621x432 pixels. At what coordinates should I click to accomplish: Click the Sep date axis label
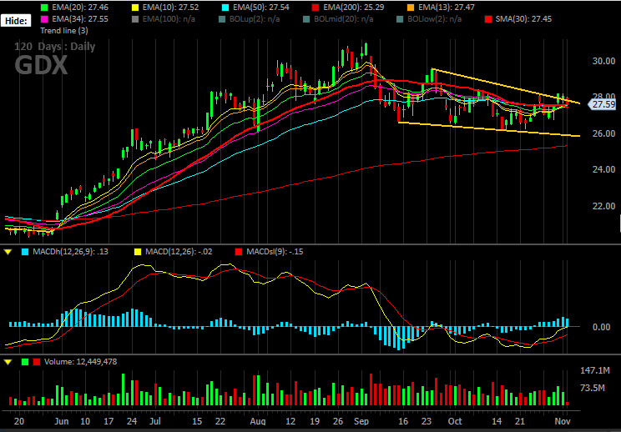click(x=361, y=420)
